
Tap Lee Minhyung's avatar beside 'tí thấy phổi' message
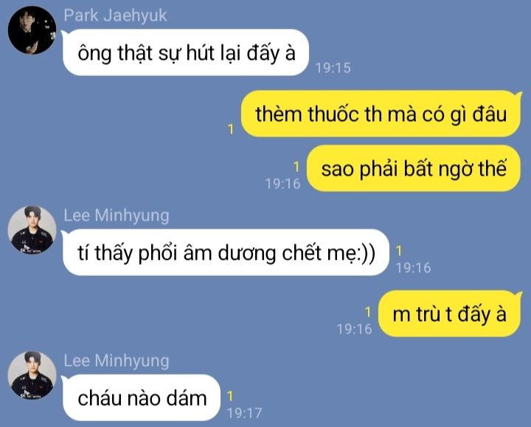[32, 230]
